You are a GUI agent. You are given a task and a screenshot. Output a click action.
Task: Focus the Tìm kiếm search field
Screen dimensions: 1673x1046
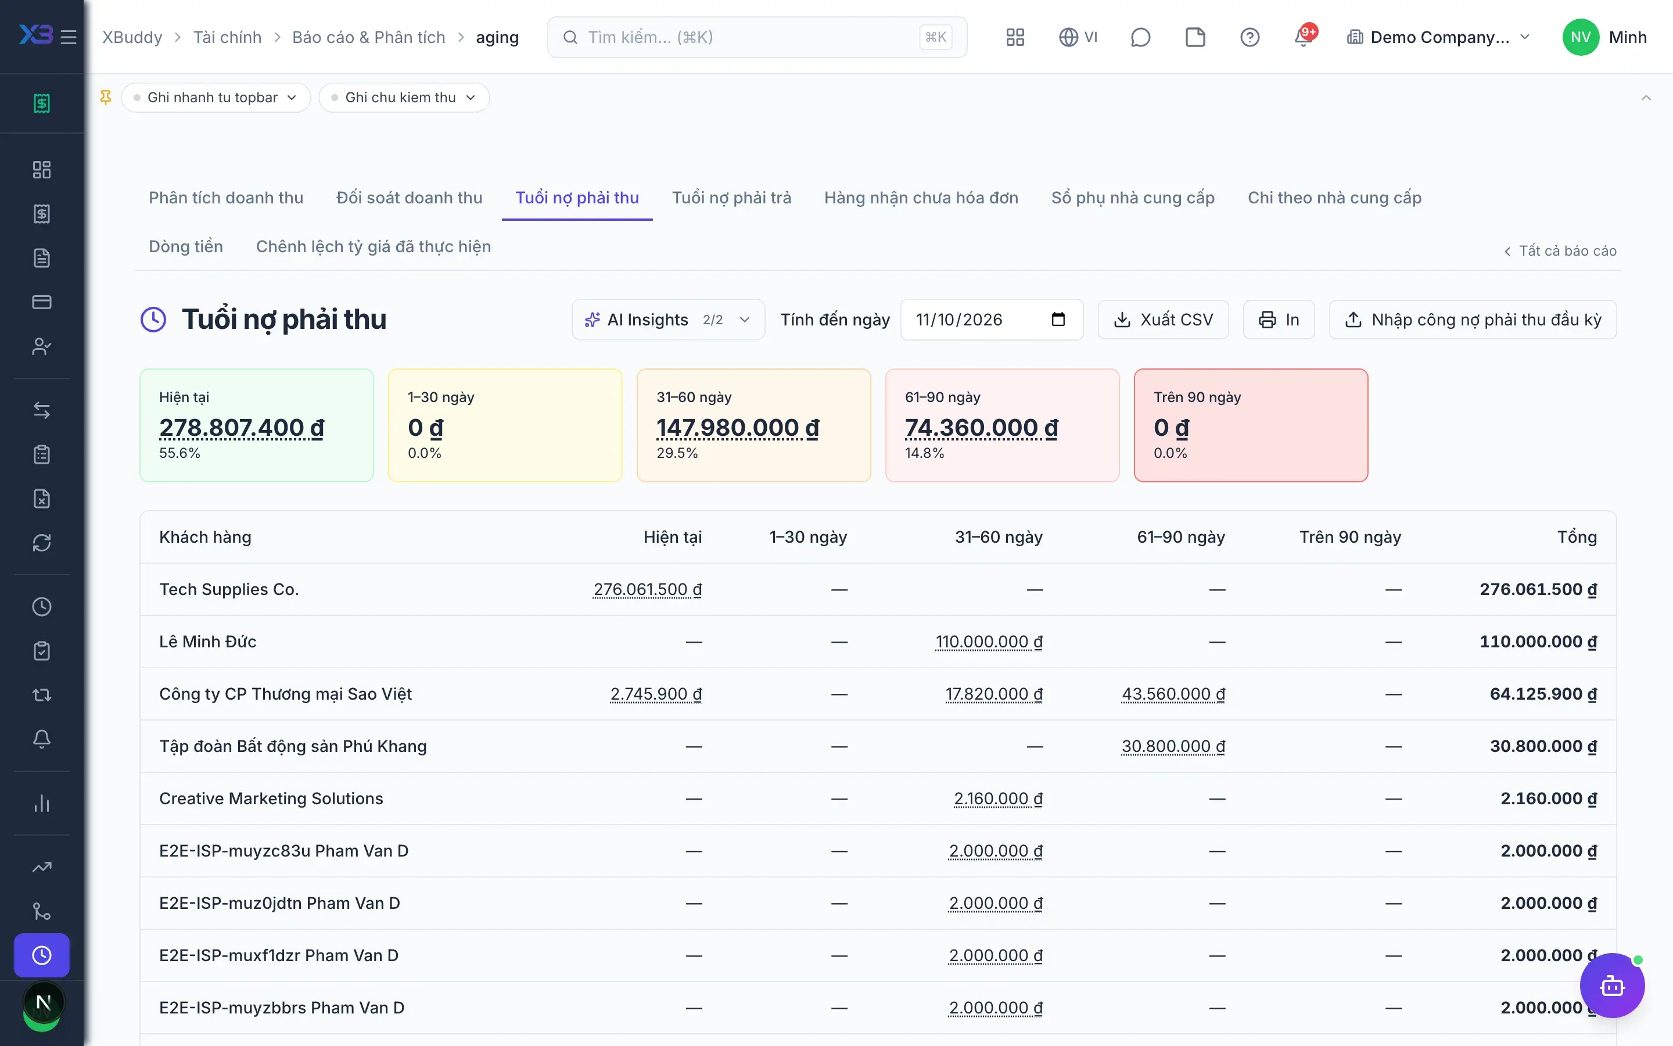click(757, 37)
